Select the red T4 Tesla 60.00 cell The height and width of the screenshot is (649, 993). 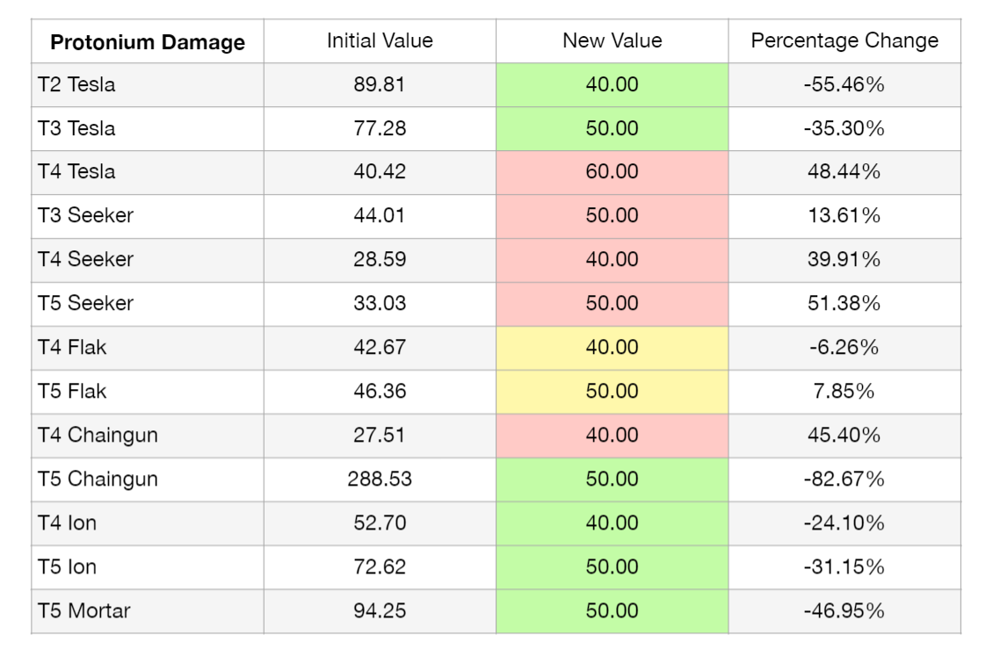pos(612,172)
